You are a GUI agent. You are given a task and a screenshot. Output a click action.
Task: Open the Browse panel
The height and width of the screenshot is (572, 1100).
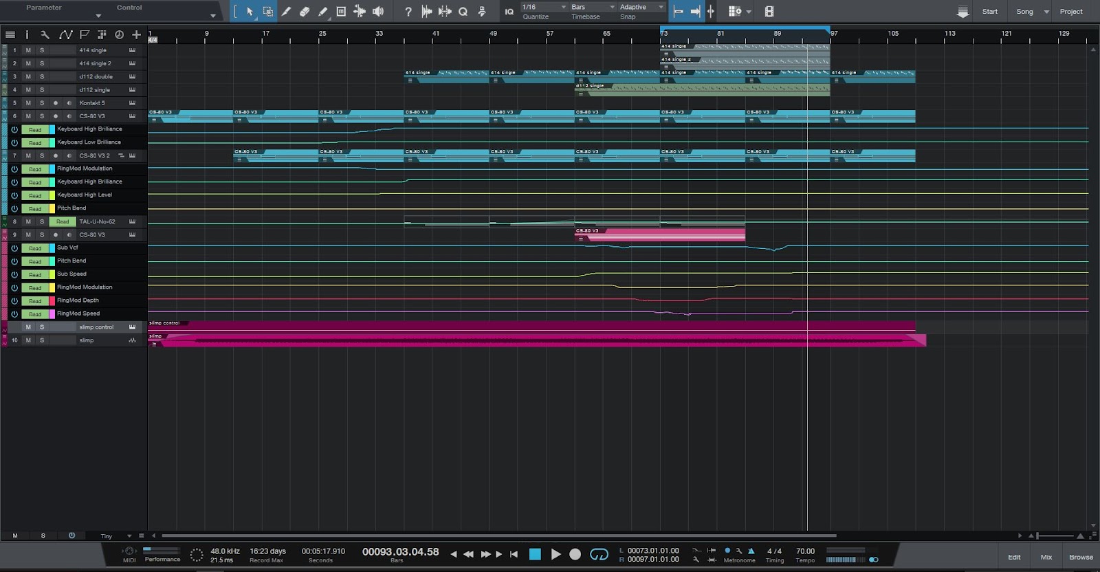[1081, 557]
